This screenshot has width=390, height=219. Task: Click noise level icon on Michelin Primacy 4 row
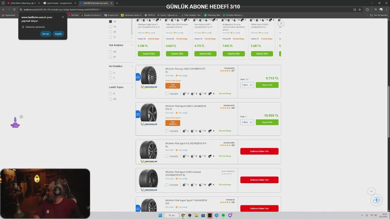click(x=201, y=94)
